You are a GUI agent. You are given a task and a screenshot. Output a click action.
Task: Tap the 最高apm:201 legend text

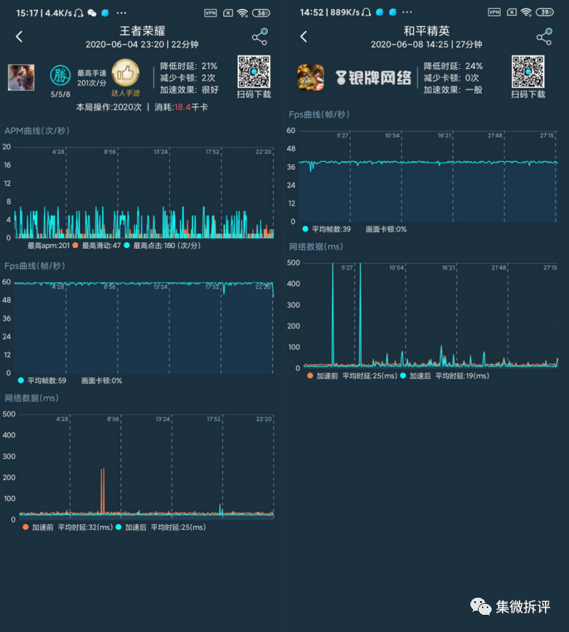49,245
